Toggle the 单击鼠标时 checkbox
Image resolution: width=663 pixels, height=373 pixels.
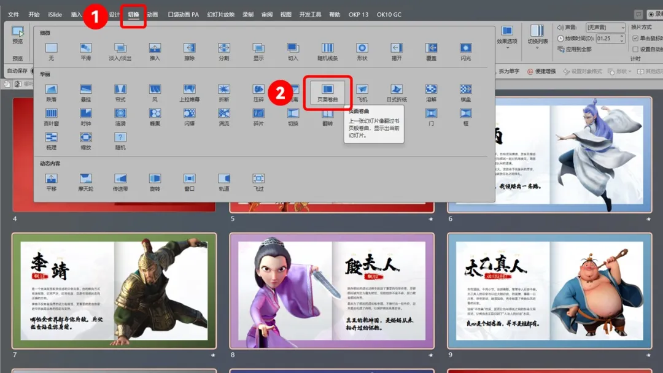click(x=635, y=38)
